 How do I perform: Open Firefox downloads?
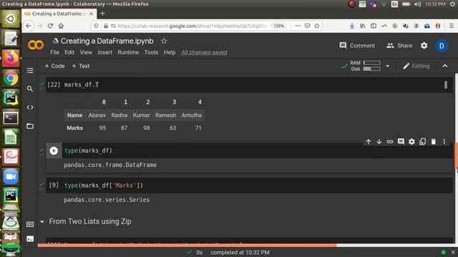coord(352,26)
